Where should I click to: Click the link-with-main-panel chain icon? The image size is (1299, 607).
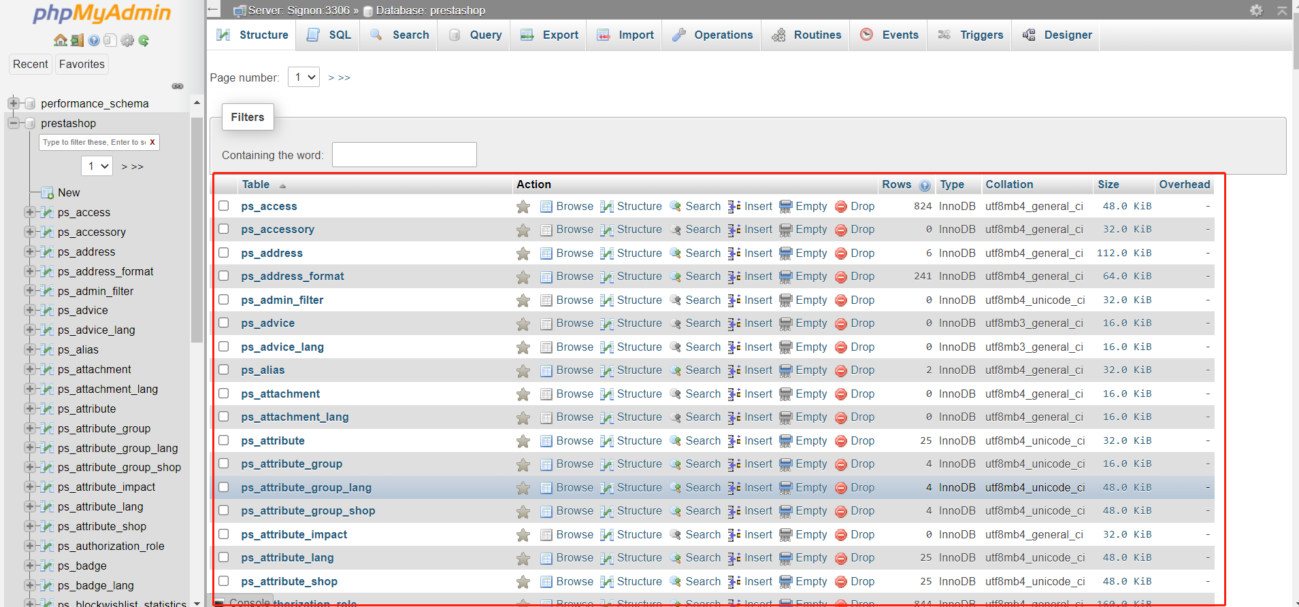(x=178, y=86)
